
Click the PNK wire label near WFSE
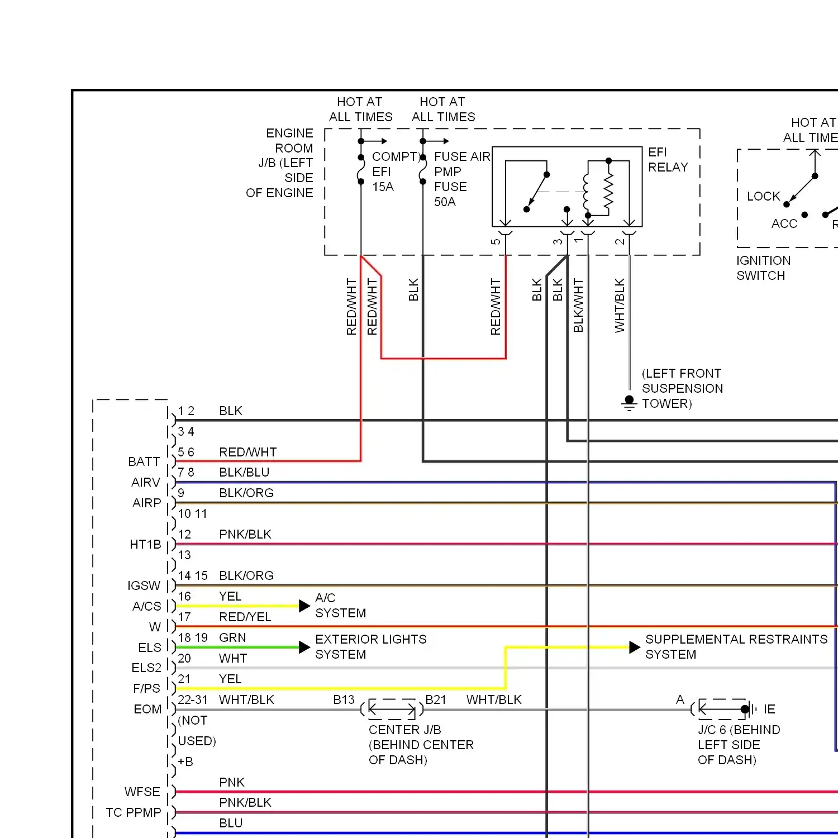(232, 782)
